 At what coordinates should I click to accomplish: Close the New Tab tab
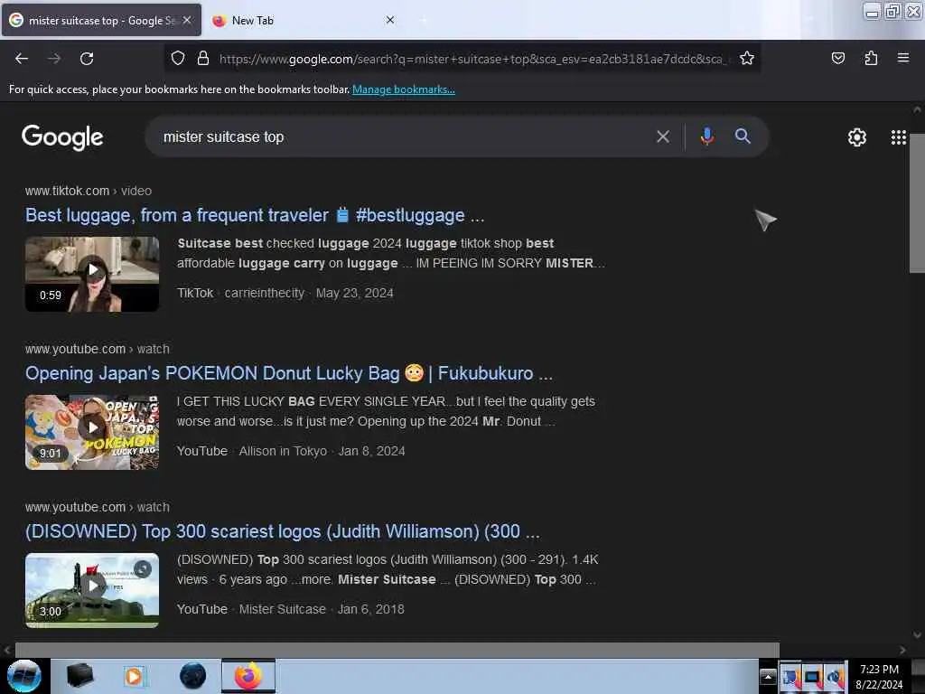(x=390, y=20)
